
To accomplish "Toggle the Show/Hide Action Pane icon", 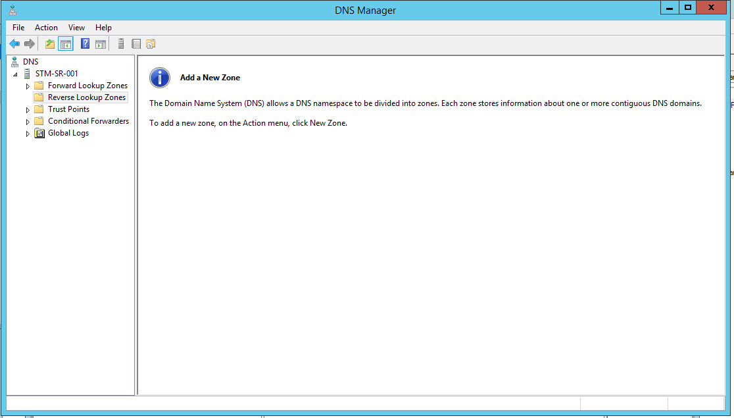I will (x=100, y=43).
